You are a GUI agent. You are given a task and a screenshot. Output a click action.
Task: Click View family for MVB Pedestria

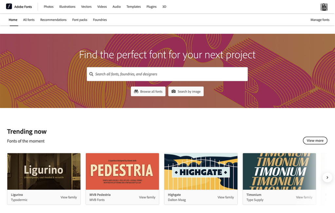[x=147, y=197]
